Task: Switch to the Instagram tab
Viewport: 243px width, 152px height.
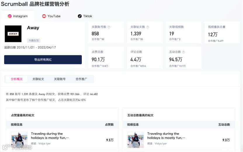Action: (x=18, y=16)
